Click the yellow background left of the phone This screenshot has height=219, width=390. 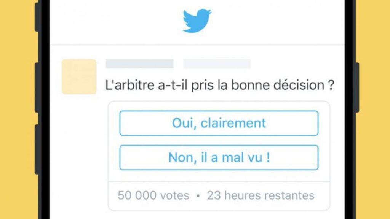click(17, 109)
